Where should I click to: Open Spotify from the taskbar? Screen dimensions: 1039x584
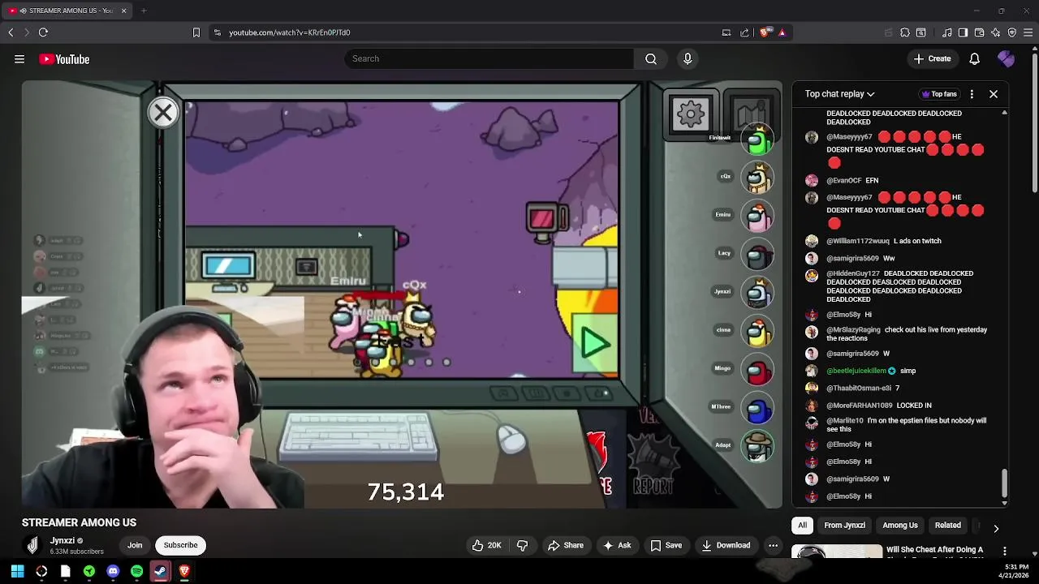pos(136,571)
